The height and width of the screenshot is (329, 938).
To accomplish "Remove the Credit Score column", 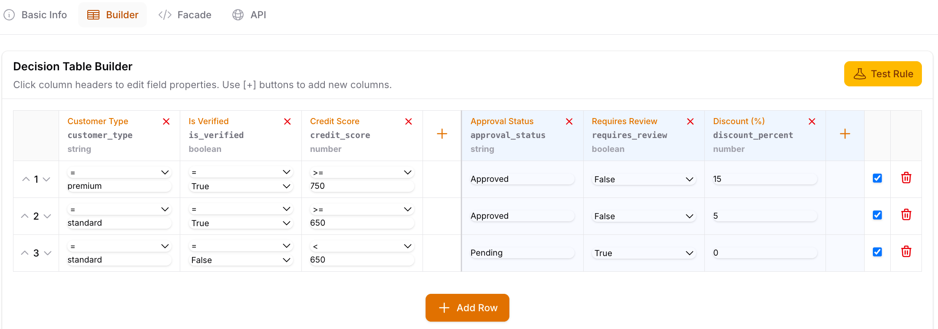I will [x=408, y=122].
